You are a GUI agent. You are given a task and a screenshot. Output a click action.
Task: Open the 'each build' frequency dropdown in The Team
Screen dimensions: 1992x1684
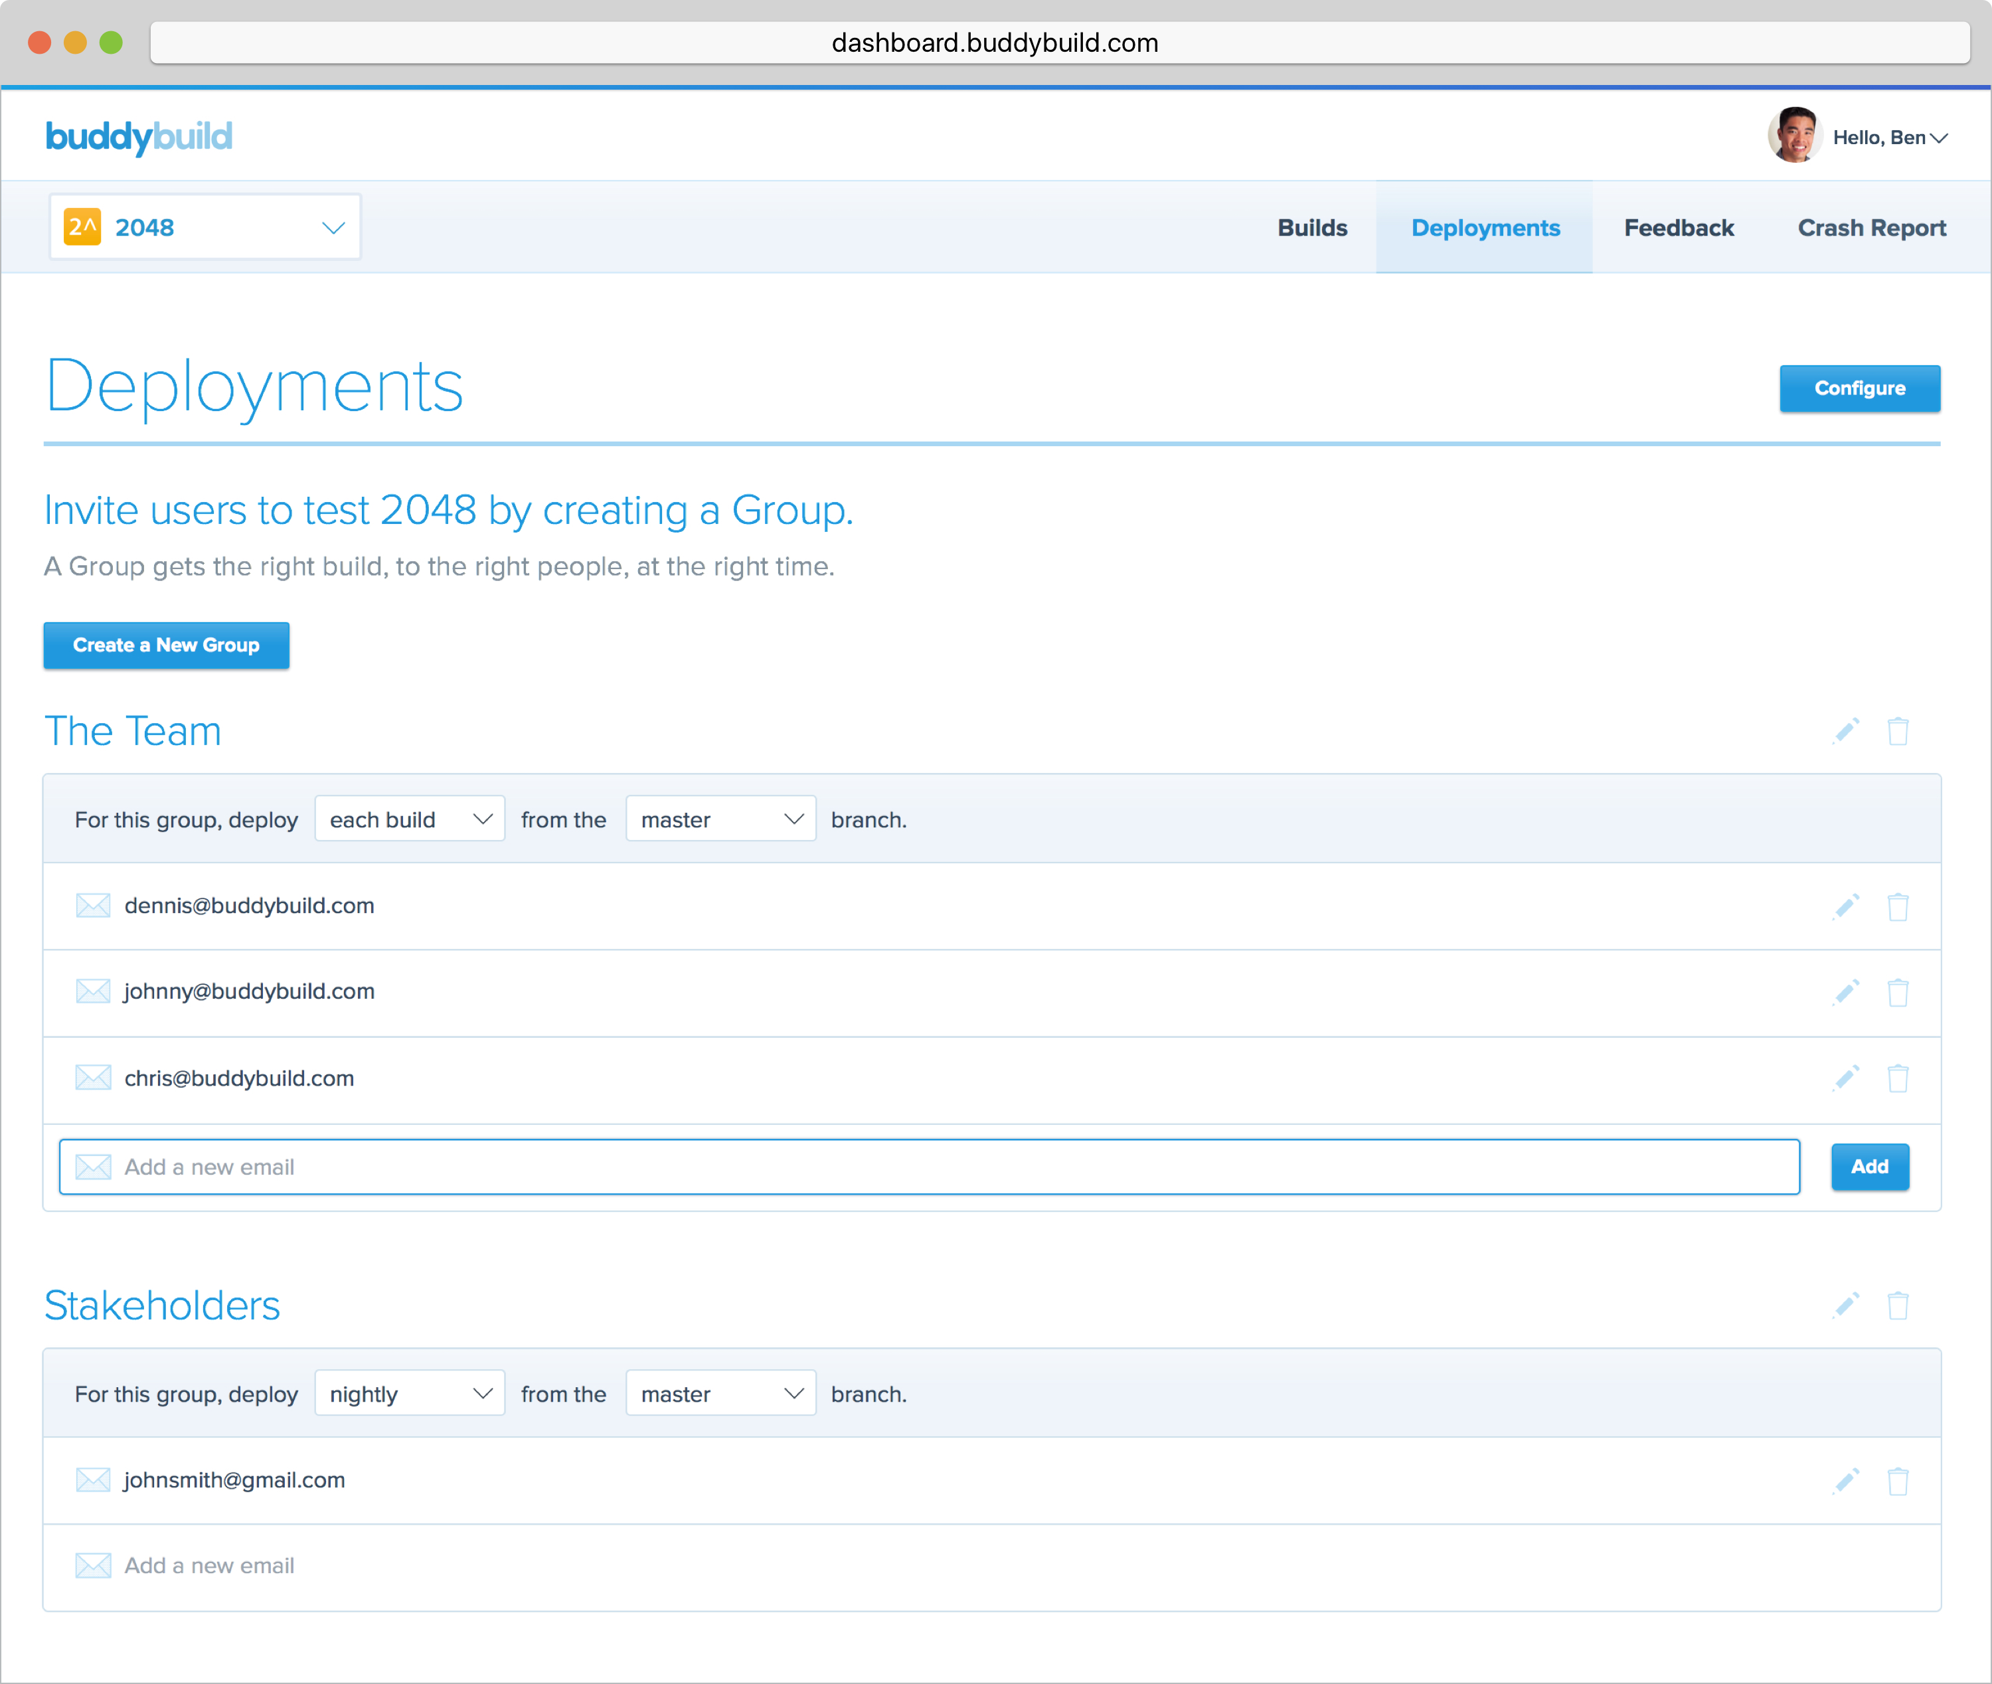(410, 819)
